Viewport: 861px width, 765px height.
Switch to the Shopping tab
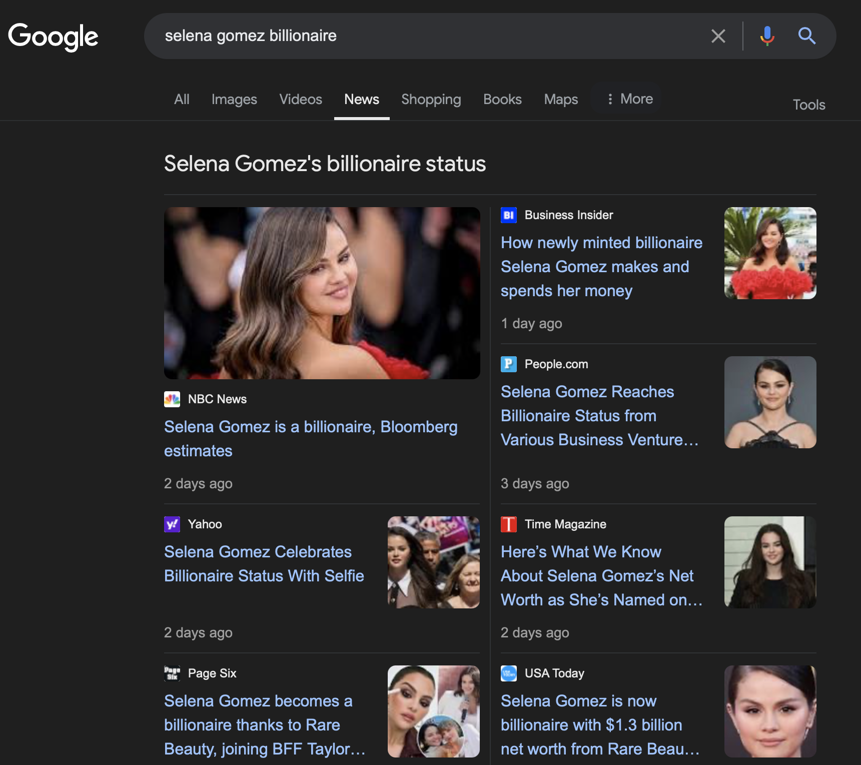[x=431, y=99]
